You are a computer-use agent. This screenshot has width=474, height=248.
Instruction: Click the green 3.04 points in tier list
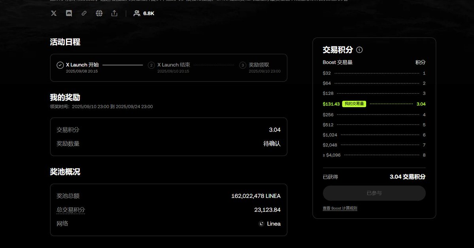coord(421,104)
